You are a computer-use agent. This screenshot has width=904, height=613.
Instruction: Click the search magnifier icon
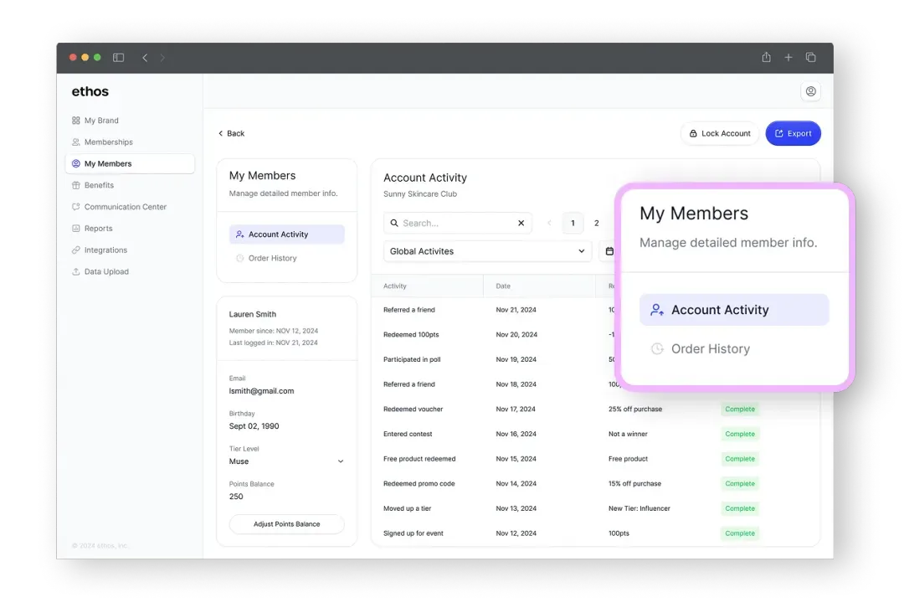pyautogui.click(x=394, y=223)
